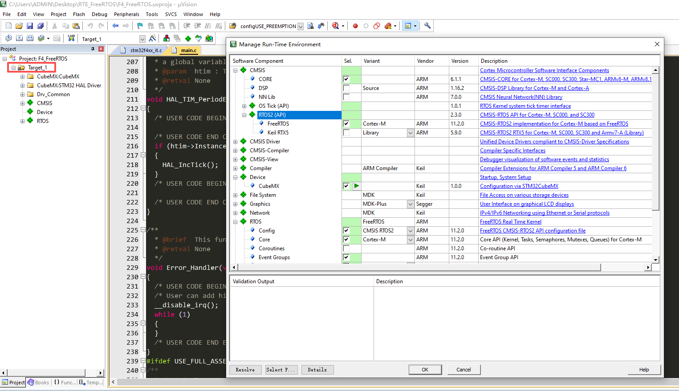This screenshot has width=679, height=391.
Task: Select Target_1 in project tree
Action: coord(37,68)
